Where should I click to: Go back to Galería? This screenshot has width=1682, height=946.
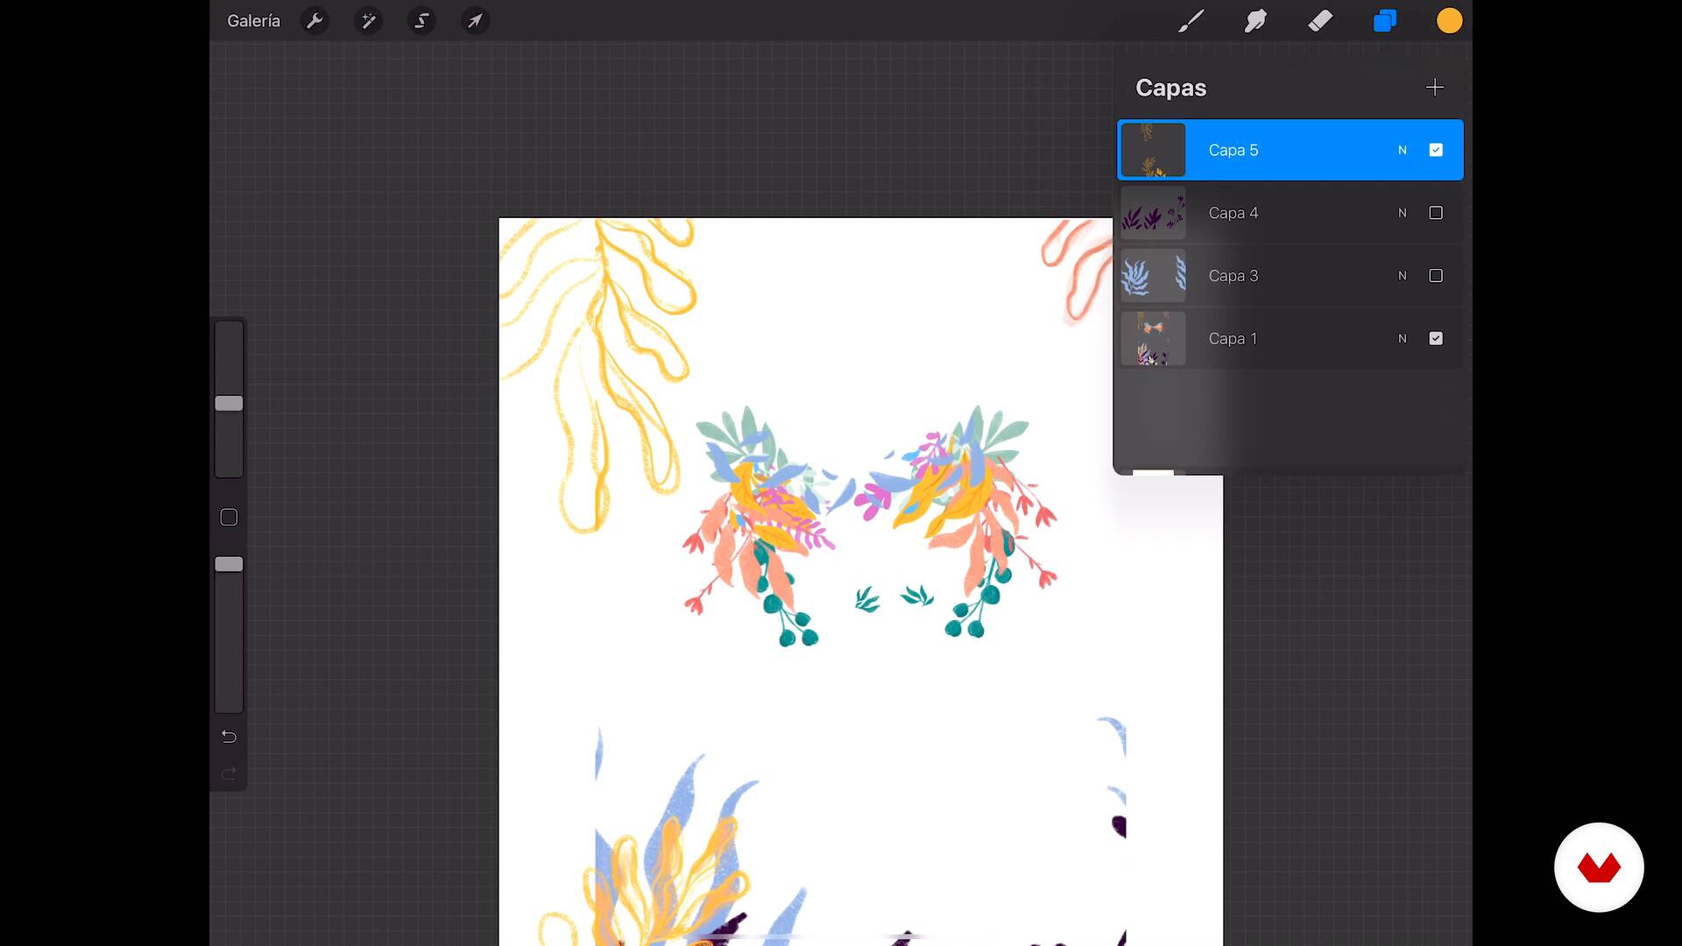coord(253,20)
